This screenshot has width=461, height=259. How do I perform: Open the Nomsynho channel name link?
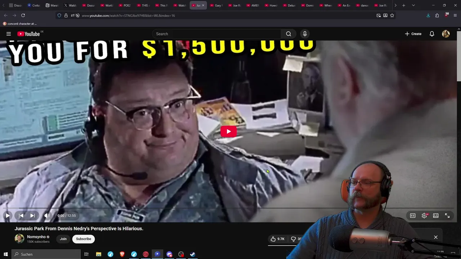[36, 237]
